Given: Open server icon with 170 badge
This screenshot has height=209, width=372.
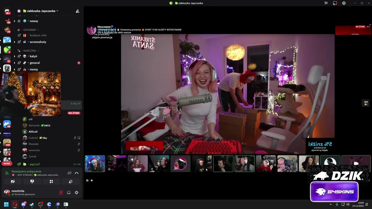Looking at the screenshot, I should pyautogui.click(x=7, y=143).
